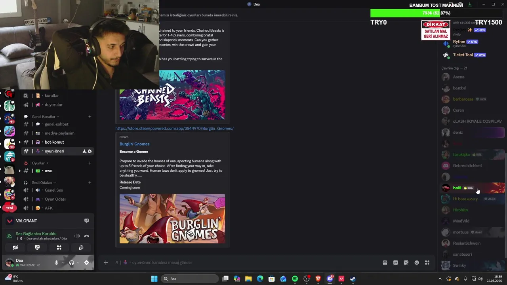Send a gift via gift icon
The height and width of the screenshot is (285, 507).
point(385,262)
